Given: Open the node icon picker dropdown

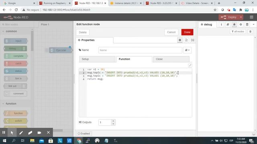Looking at the screenshot, I should [188, 50].
